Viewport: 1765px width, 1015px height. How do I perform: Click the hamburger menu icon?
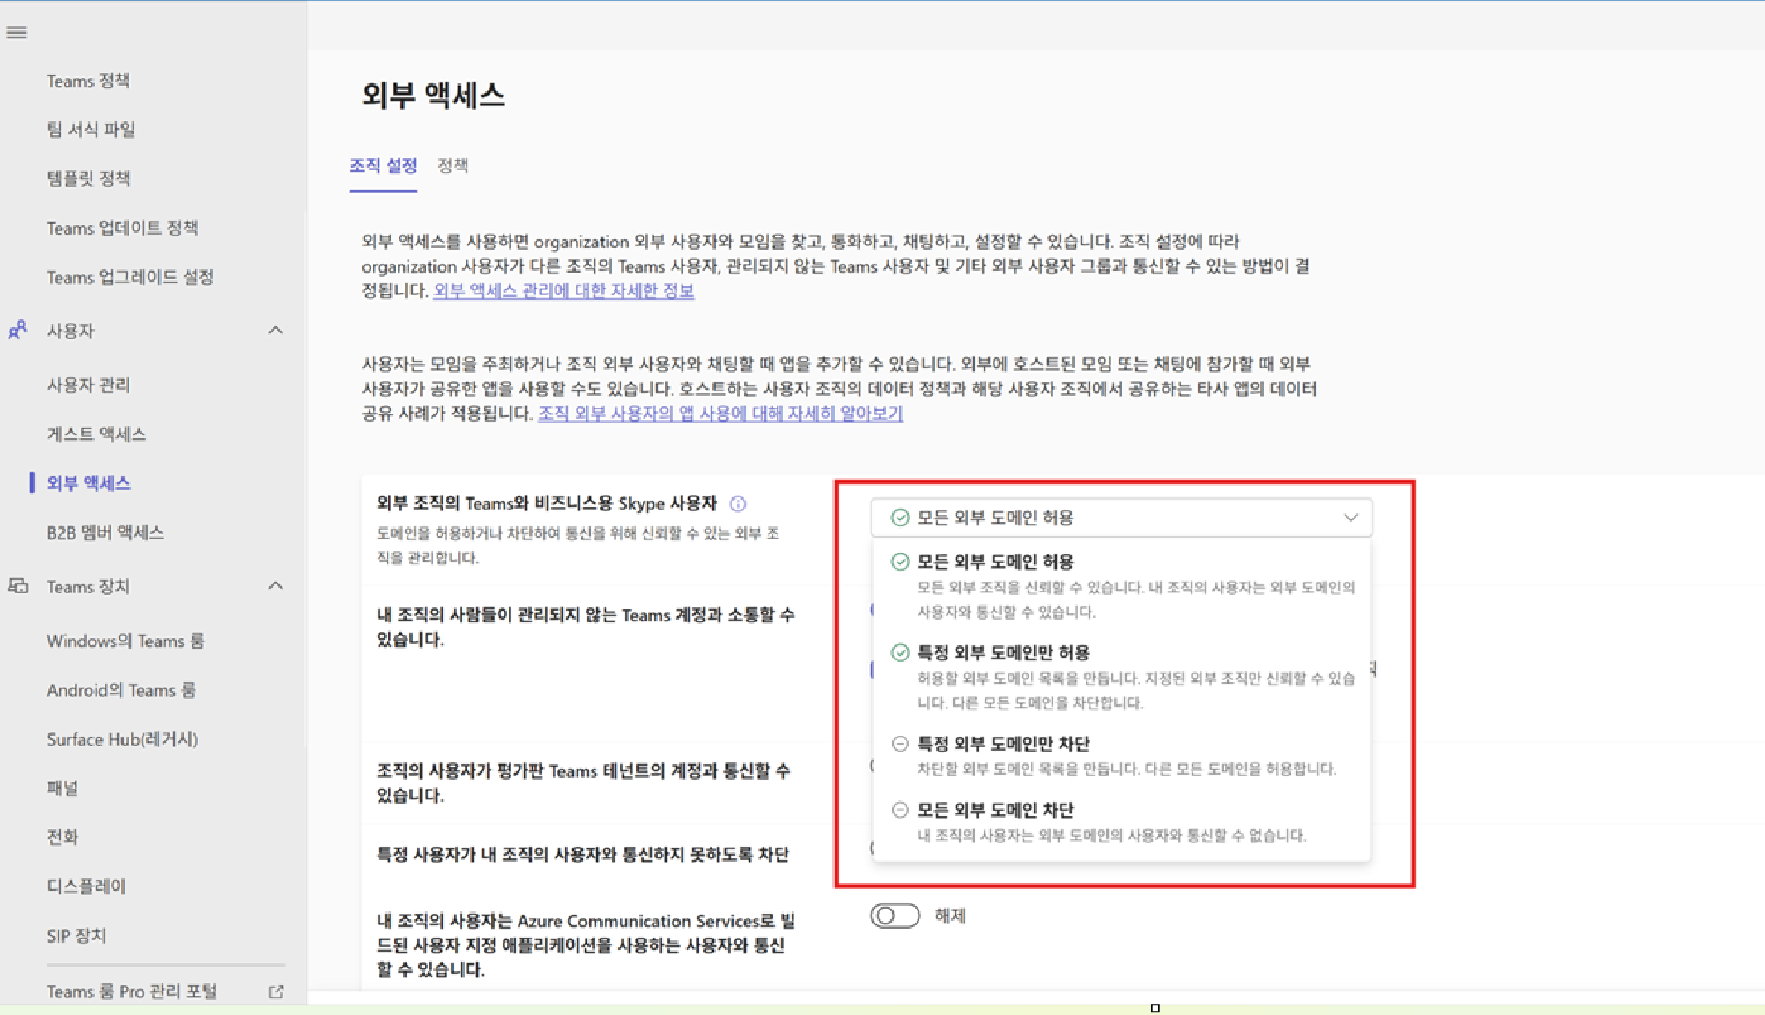(17, 32)
